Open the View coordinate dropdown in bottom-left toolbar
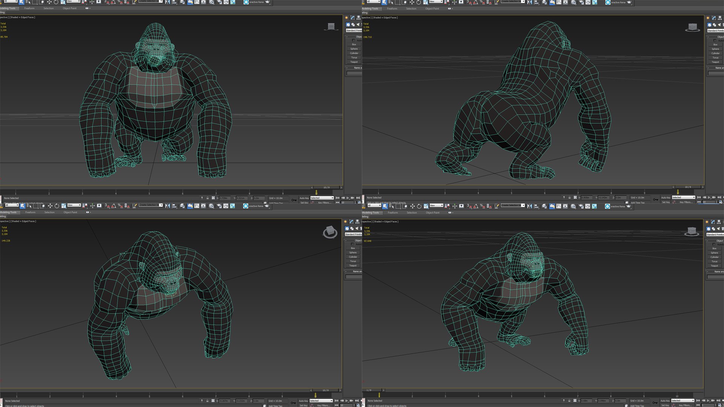 tap(74, 205)
